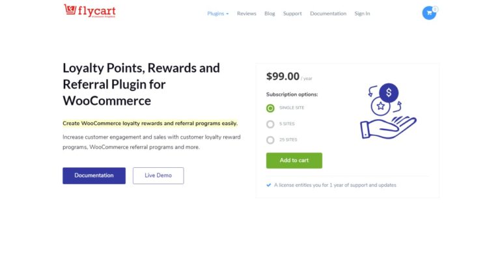Click the Sign In link
This screenshot has height=261, width=500.
pos(362,13)
